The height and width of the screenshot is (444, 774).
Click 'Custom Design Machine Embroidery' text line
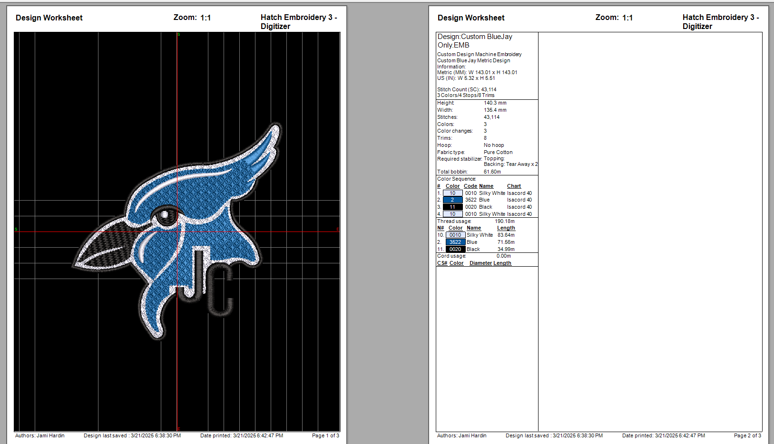coord(480,54)
